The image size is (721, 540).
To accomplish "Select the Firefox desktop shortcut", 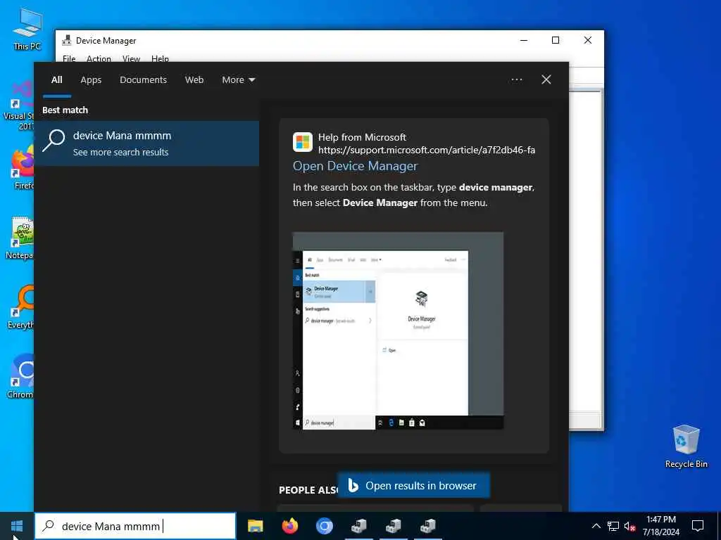I will pyautogui.click(x=23, y=167).
